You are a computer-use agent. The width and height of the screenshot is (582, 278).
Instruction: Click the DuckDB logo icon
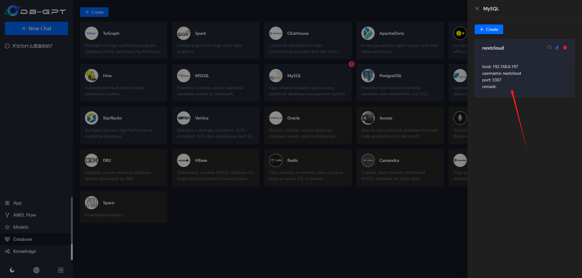[460, 33]
